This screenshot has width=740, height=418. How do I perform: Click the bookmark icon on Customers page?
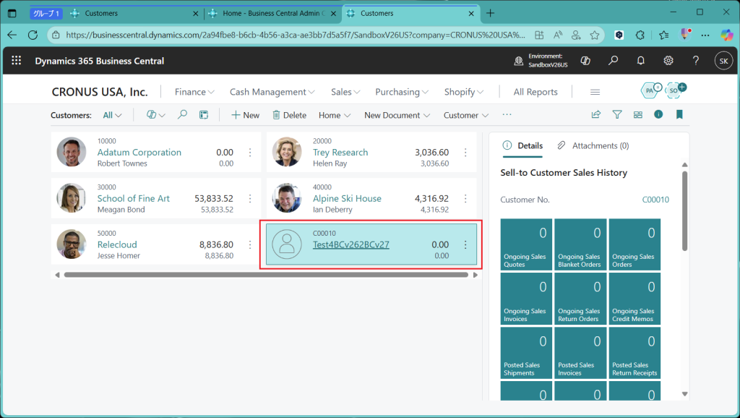(x=679, y=115)
